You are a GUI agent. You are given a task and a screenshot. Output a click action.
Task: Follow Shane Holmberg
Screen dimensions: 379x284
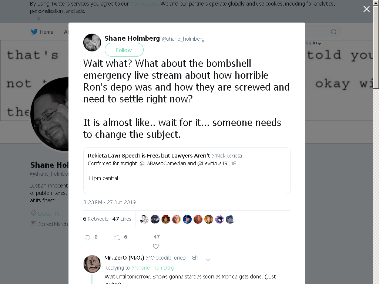[x=124, y=50]
